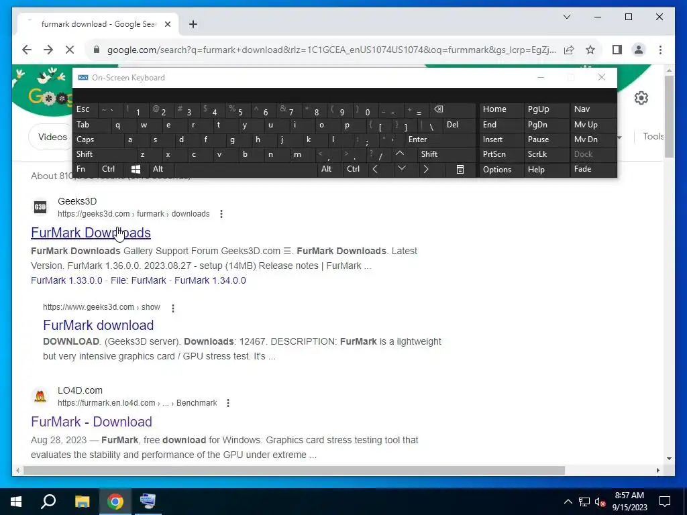Open Chrome side panel
This screenshot has height=515, width=687.
[x=617, y=50]
